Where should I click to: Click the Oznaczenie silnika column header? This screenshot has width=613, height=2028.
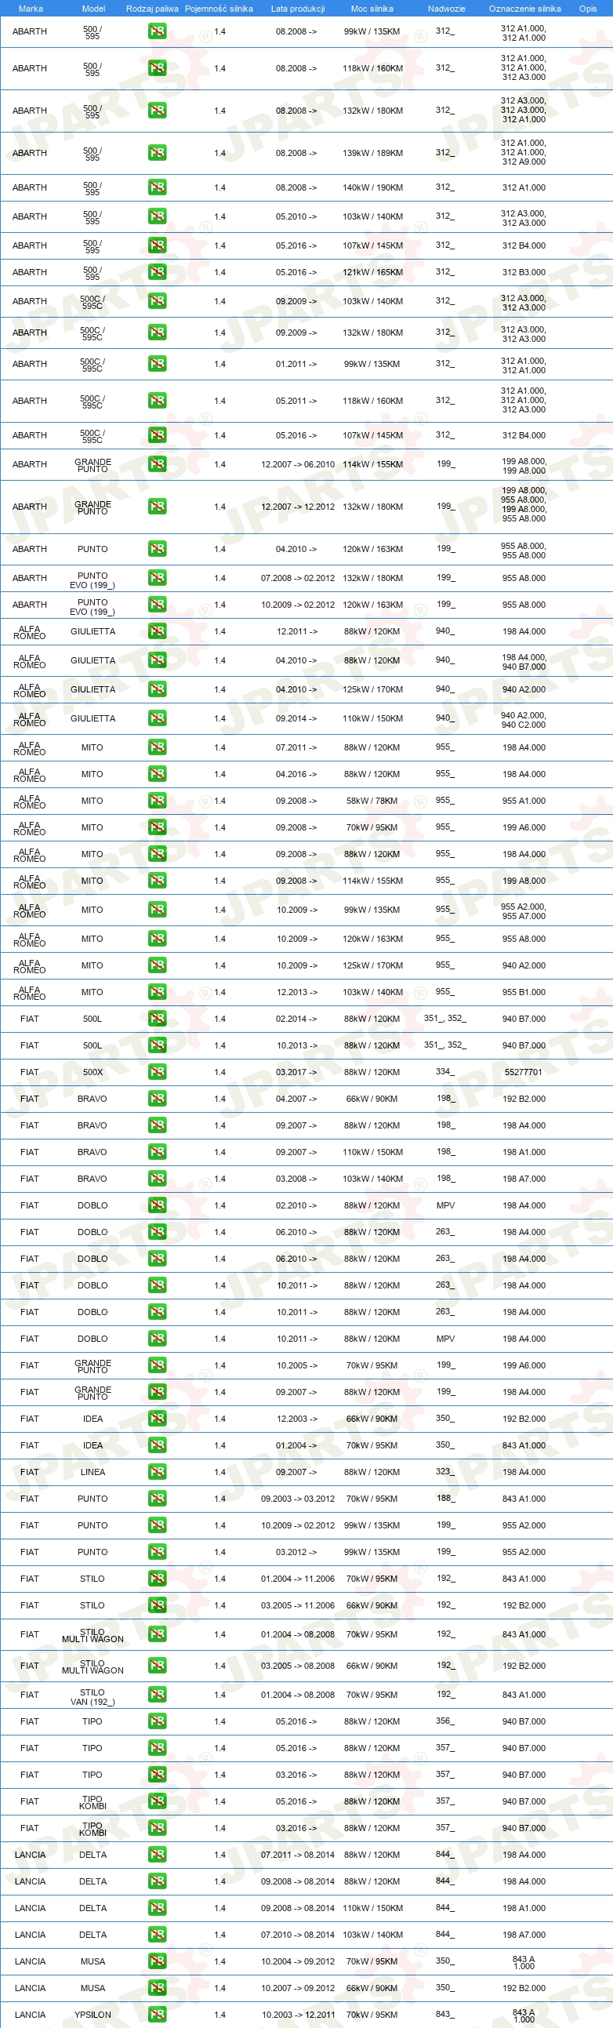(x=525, y=9)
